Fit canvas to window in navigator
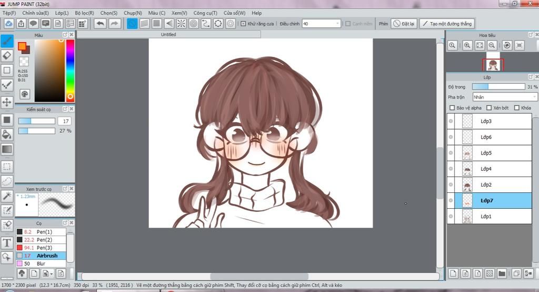 pos(480,45)
